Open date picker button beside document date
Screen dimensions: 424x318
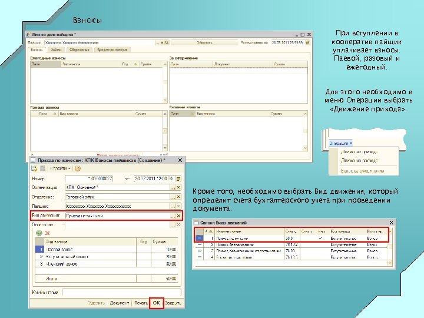click(x=178, y=179)
